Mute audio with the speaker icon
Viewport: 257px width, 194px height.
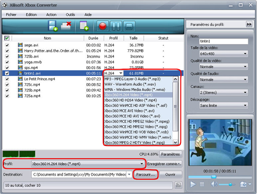214,184
